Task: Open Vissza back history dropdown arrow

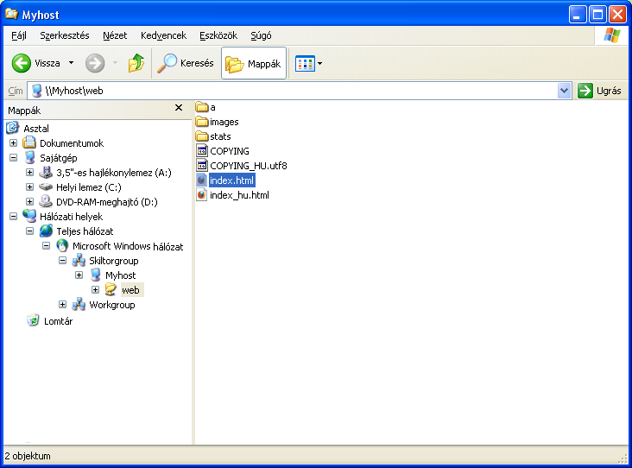Action: click(x=72, y=63)
